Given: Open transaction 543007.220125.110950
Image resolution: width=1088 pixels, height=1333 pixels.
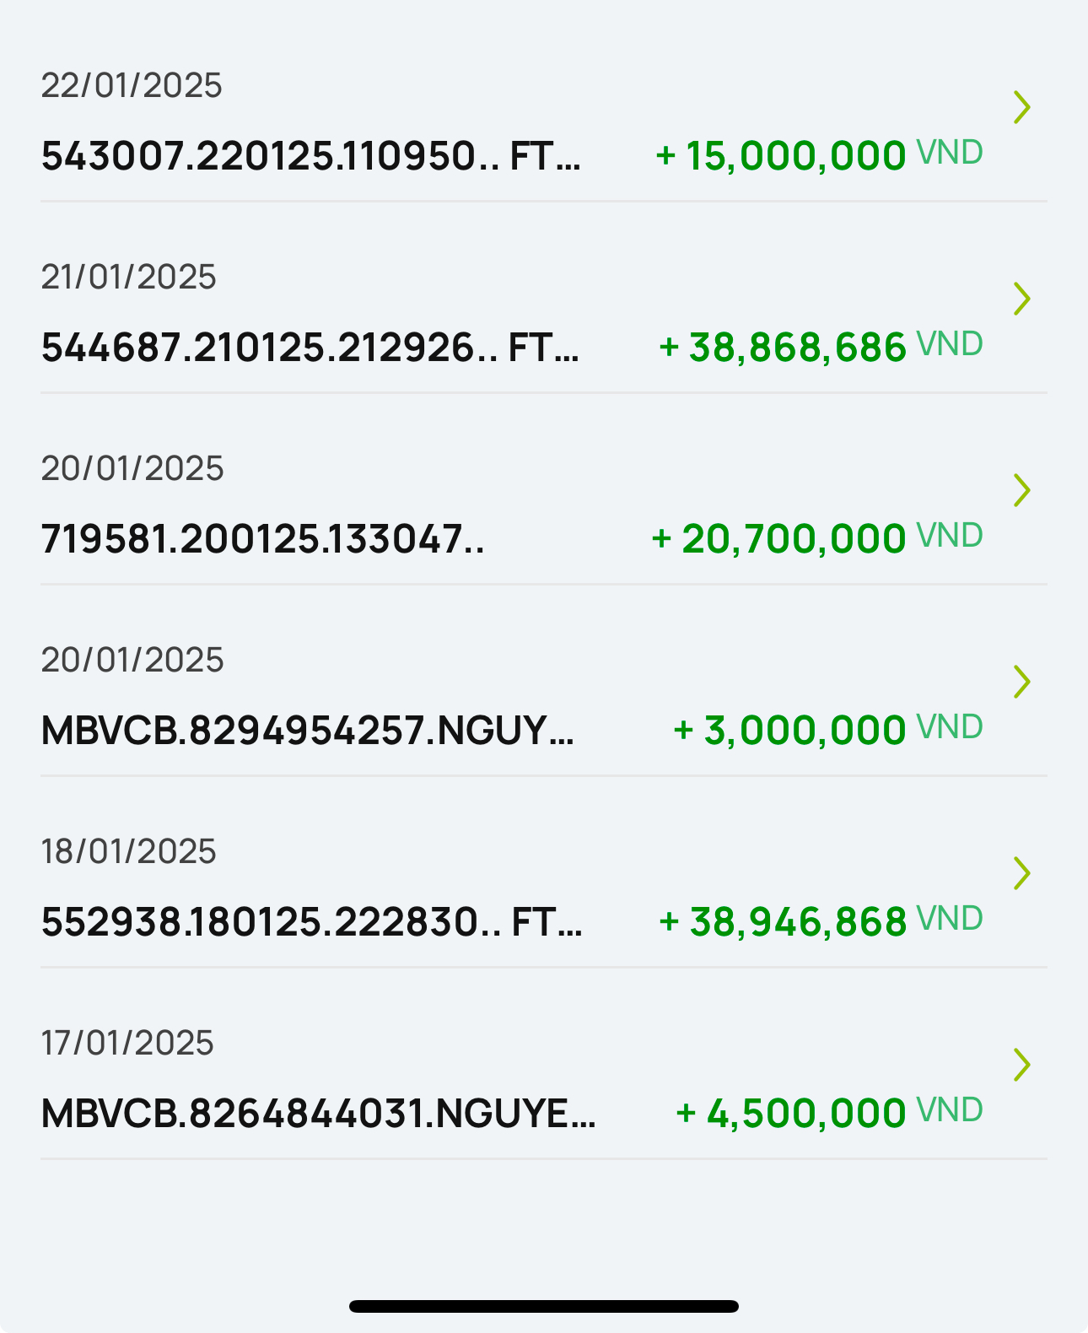Looking at the screenshot, I should pos(310,156).
